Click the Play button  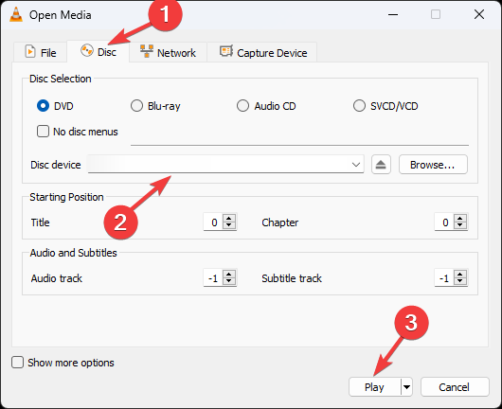click(374, 387)
